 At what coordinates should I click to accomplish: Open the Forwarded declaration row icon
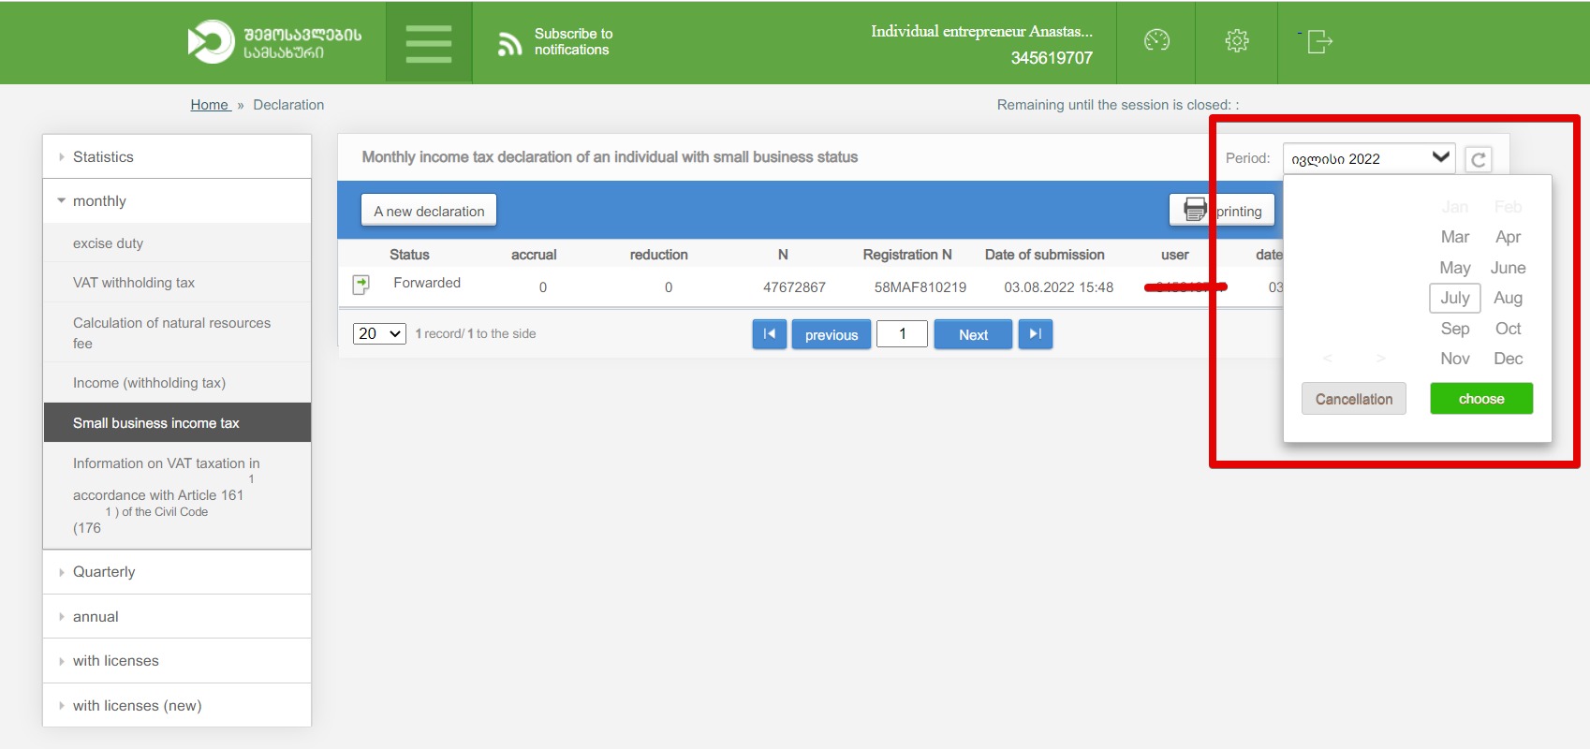click(361, 285)
